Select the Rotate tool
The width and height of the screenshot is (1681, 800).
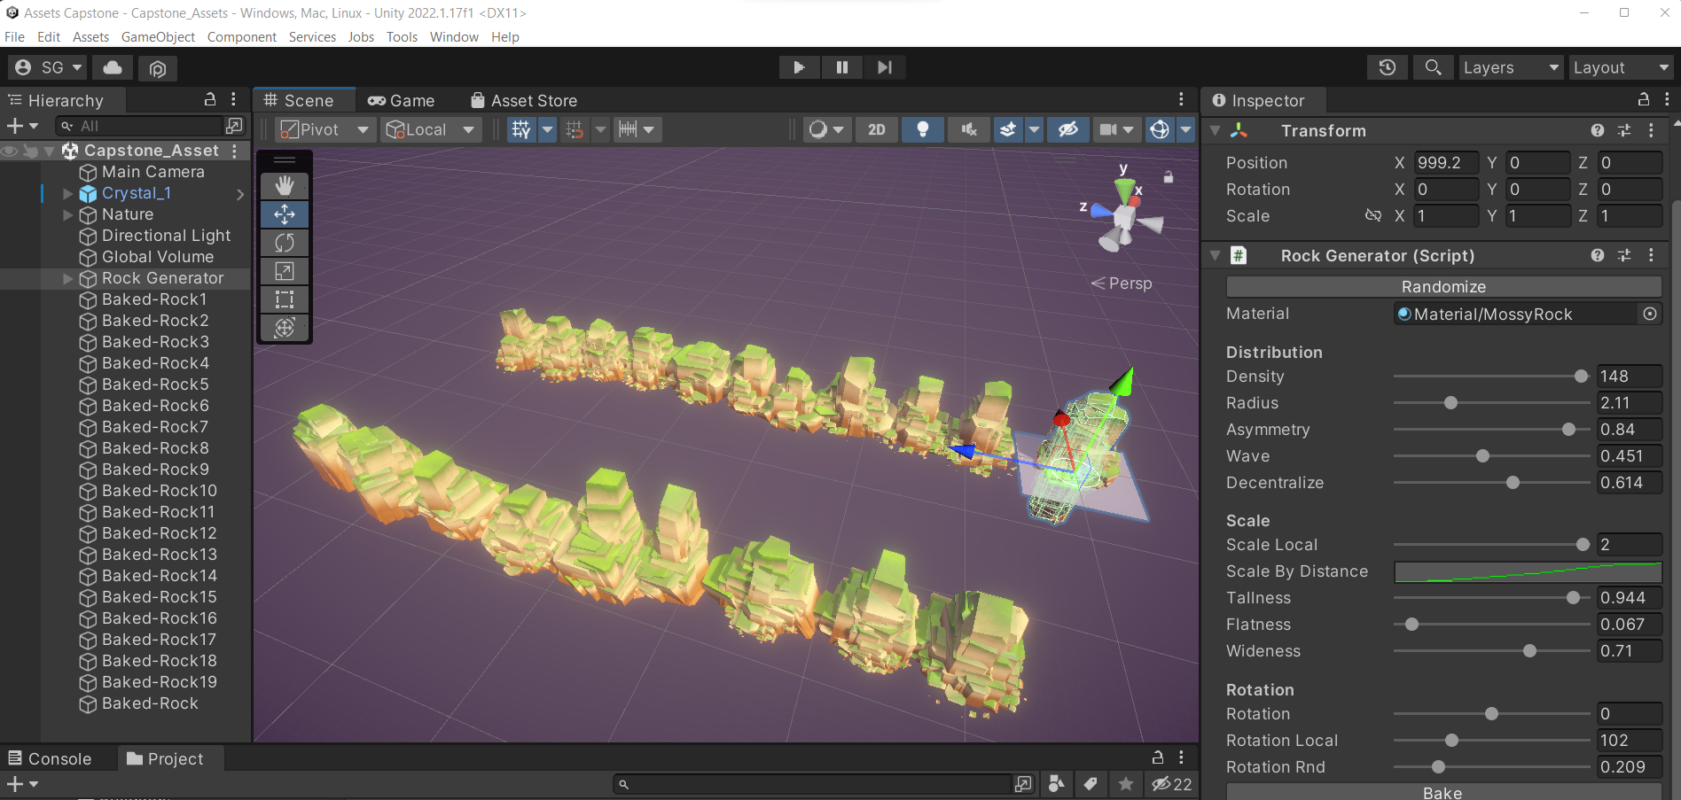[x=284, y=242]
